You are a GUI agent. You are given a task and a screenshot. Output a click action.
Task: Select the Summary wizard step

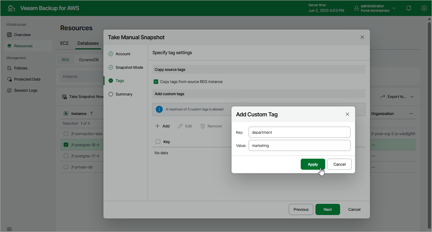120,94
